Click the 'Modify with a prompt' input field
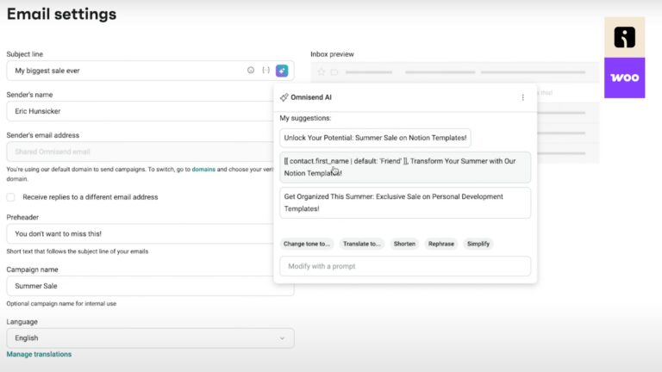662x372 pixels. click(x=405, y=266)
